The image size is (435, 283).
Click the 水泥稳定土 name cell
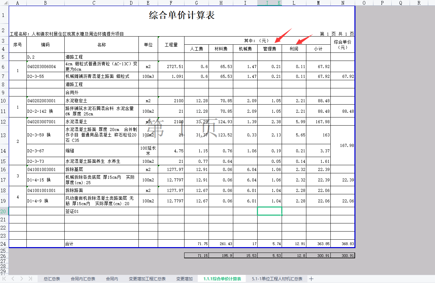pyautogui.click(x=101, y=101)
